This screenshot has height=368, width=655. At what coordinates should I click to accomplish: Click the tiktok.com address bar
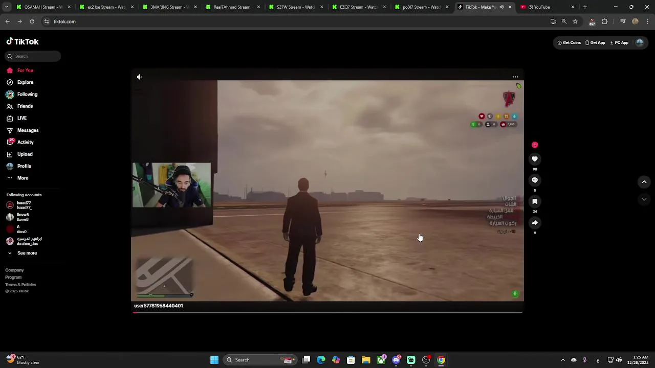(294, 21)
